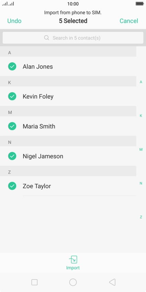The image size is (146, 292).
Task: Jump to letter K in index
Action: [141, 116]
